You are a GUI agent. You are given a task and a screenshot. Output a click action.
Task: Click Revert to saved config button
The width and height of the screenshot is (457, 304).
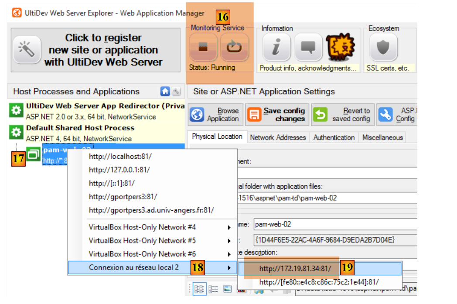point(342,115)
